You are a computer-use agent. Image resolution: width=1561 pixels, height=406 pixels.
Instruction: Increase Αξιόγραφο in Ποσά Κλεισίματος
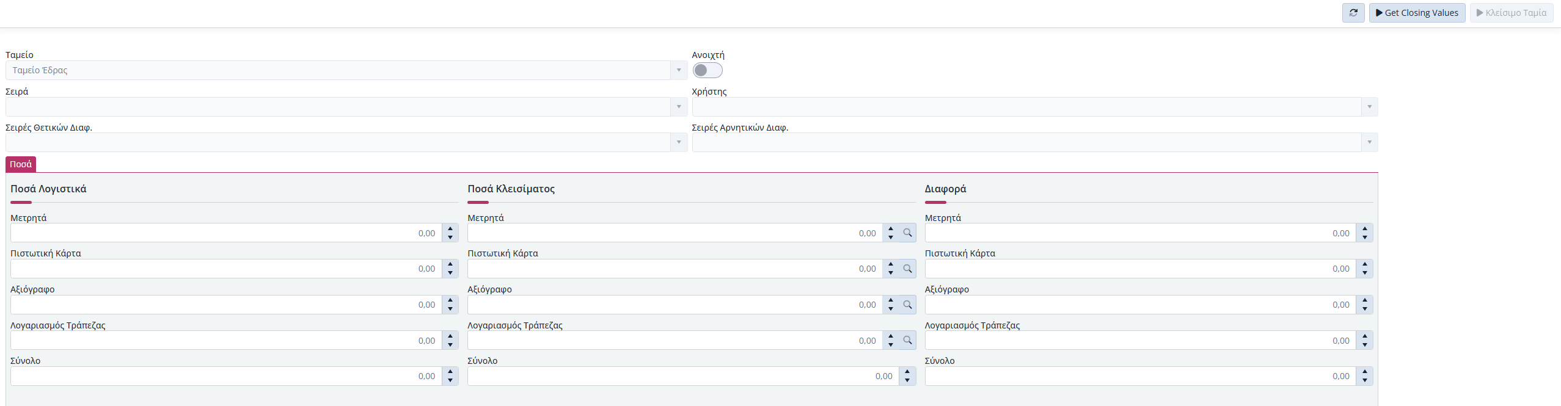coord(891,300)
